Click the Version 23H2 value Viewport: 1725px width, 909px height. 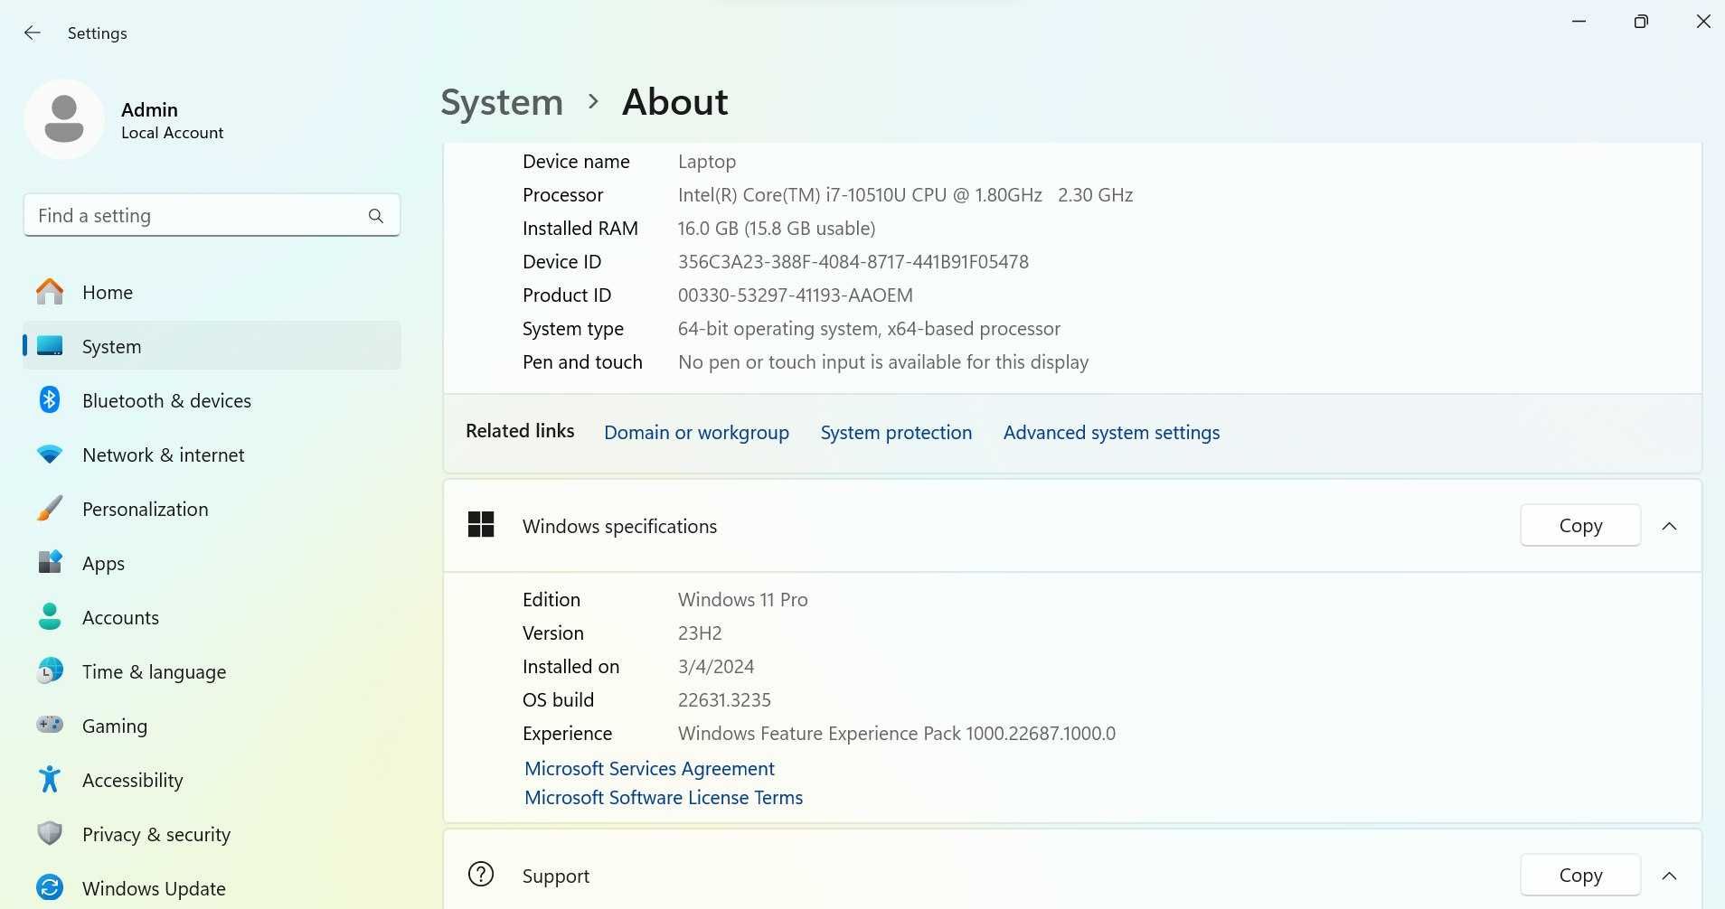[700, 633]
